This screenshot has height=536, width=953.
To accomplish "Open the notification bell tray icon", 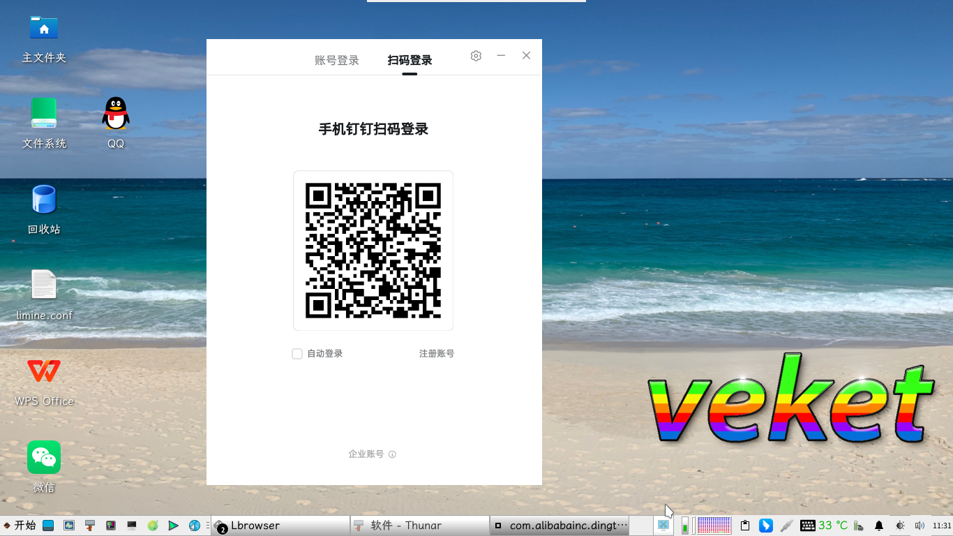I will (879, 526).
